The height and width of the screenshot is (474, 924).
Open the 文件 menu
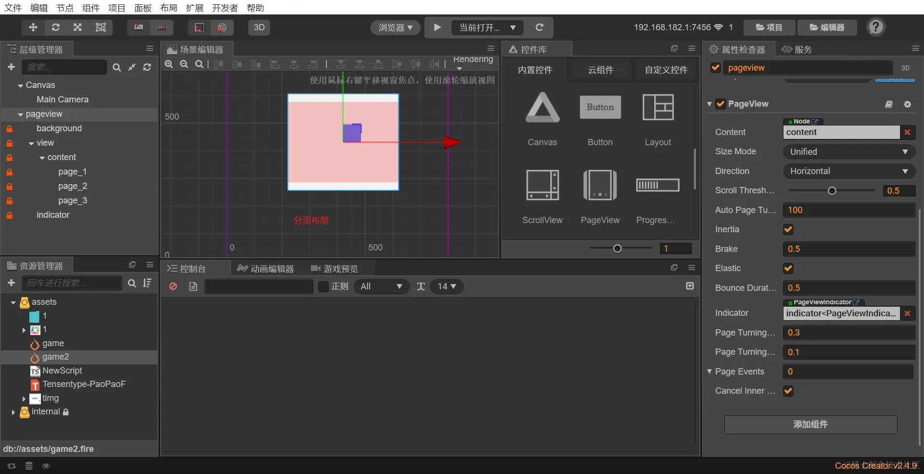point(13,8)
